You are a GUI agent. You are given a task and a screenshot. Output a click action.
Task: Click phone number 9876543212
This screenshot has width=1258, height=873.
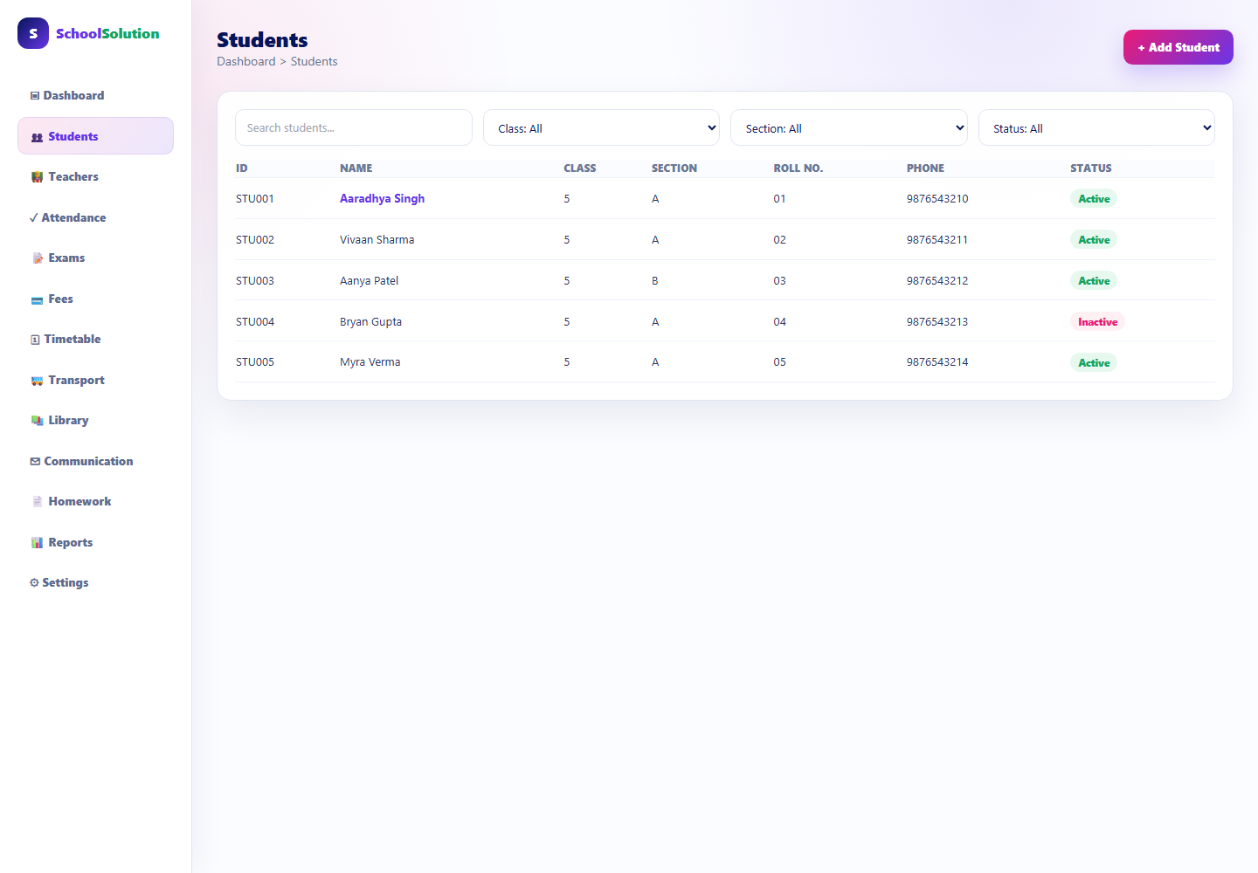[937, 281]
